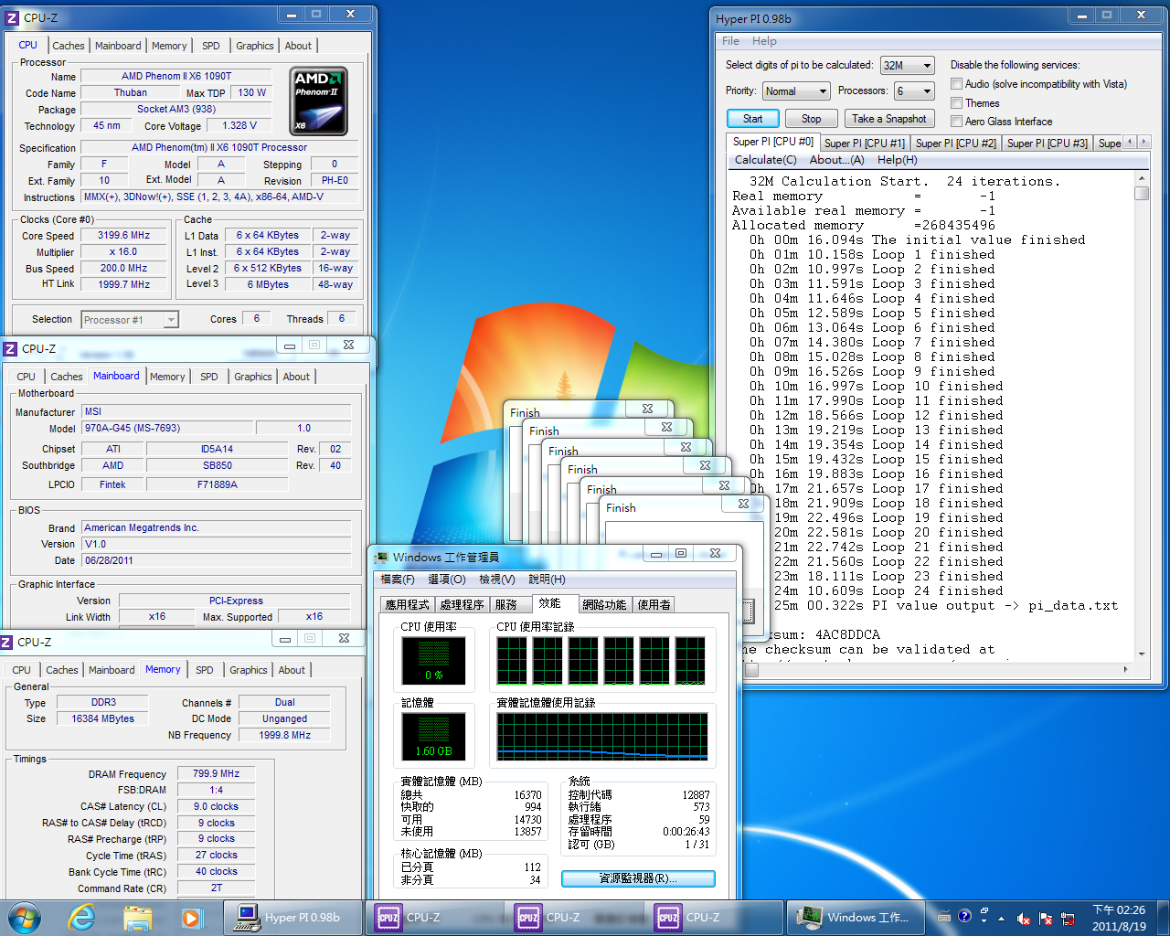Open the Help menu in Hyper PI

764,41
